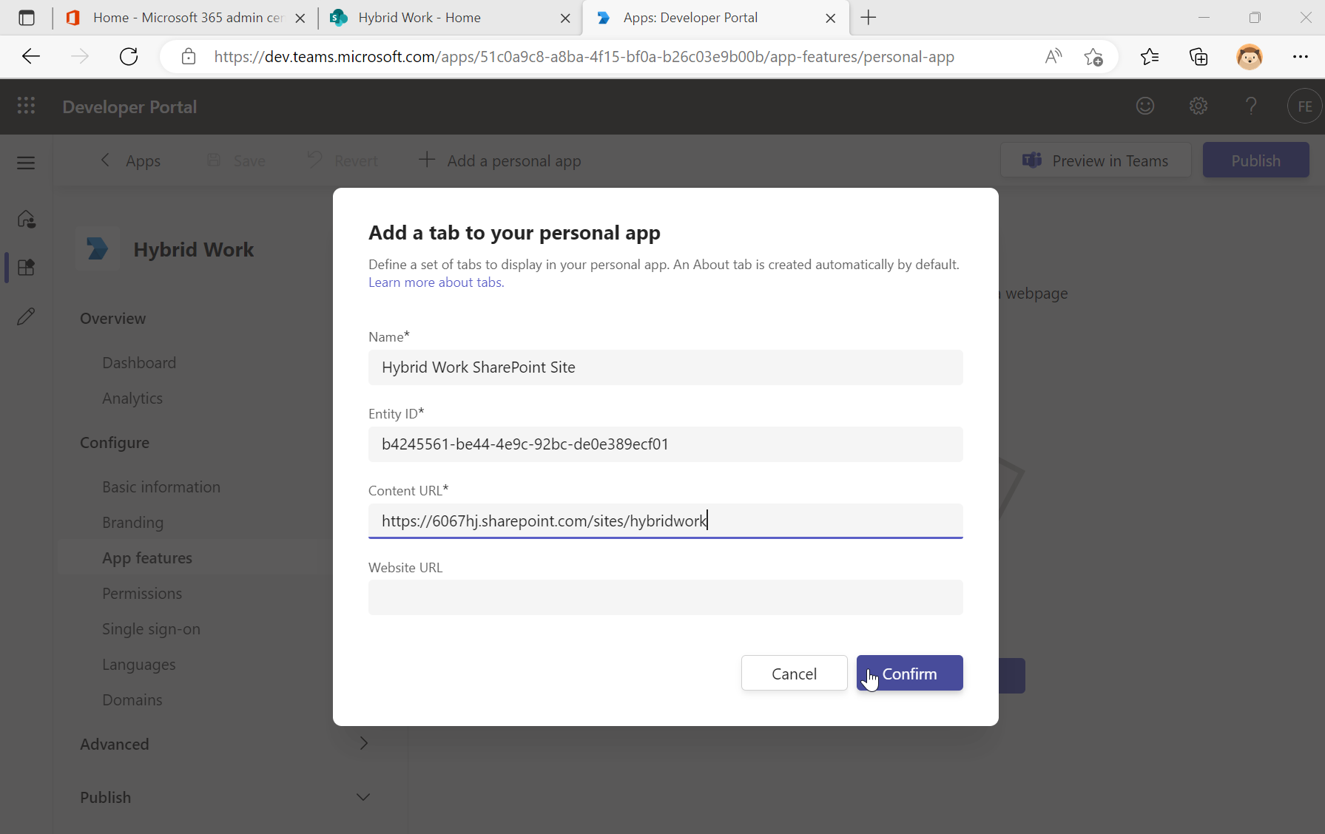Select the Home icon in the left sidebar

25,219
